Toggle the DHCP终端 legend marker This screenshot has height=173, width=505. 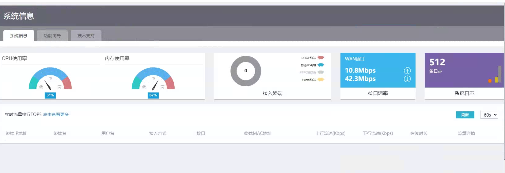pyautogui.click(x=321, y=58)
